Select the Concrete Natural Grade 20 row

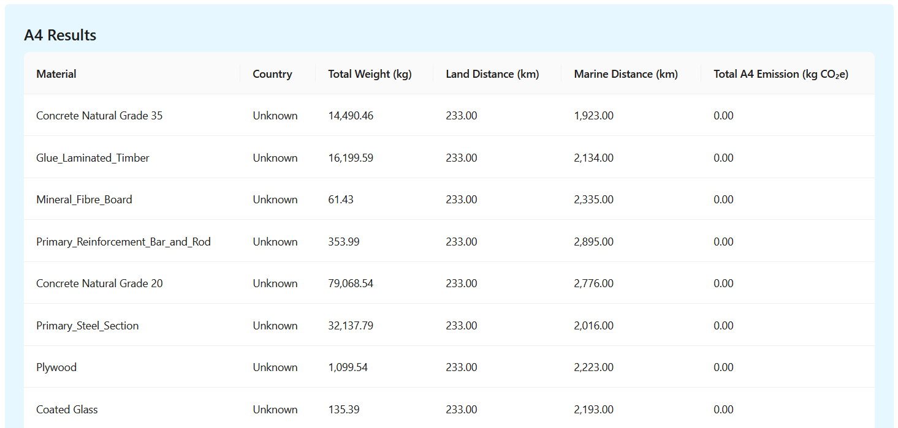99,283
